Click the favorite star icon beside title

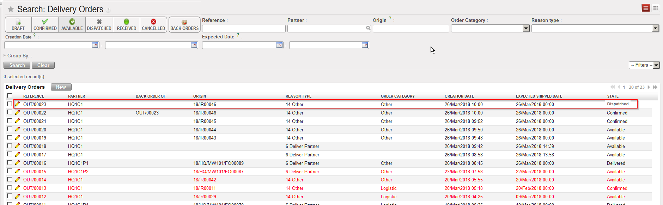[x=11, y=9]
